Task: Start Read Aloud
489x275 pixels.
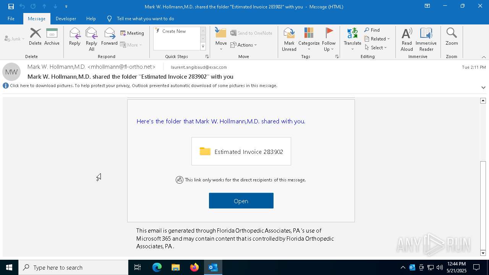Action: (x=407, y=39)
